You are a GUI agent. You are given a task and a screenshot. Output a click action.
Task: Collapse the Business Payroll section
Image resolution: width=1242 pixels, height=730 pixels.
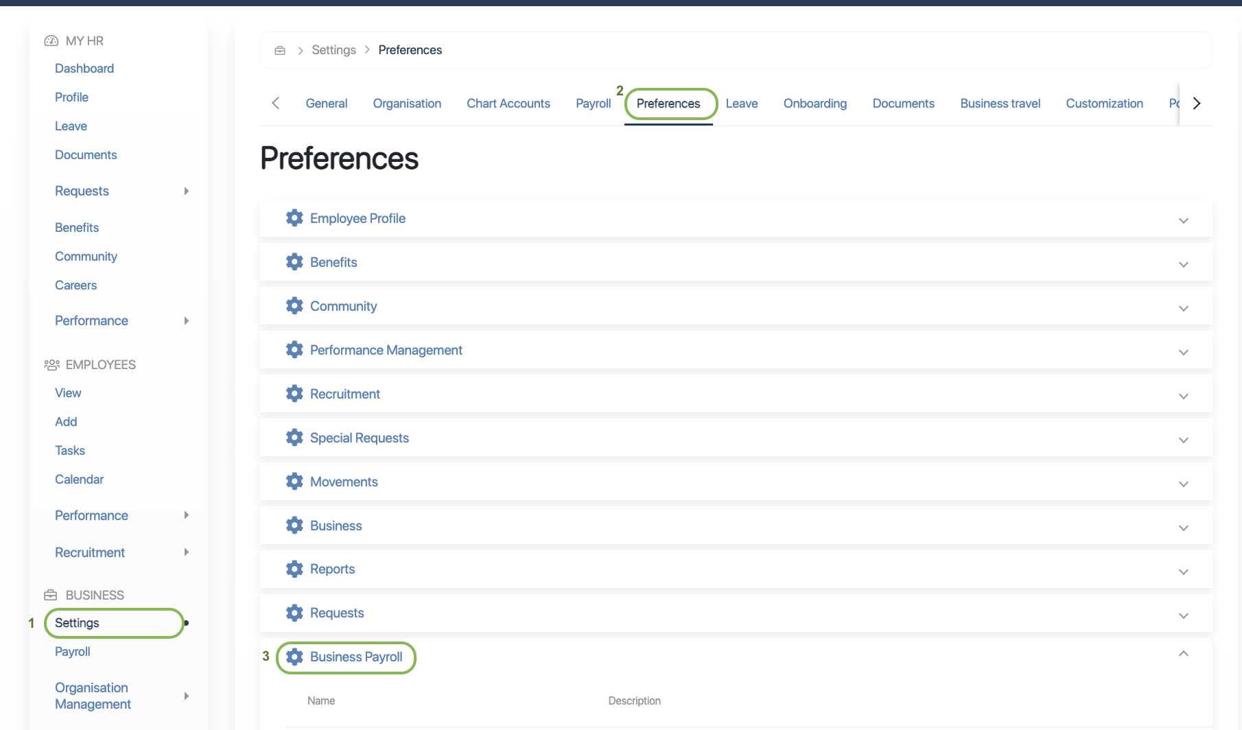click(x=1183, y=654)
